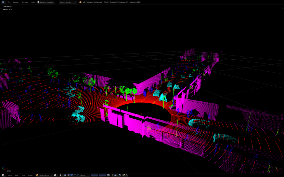The height and width of the screenshot is (177, 284).
Task: Toggle lock camera and layers to scene
Action: [x=108, y=175]
